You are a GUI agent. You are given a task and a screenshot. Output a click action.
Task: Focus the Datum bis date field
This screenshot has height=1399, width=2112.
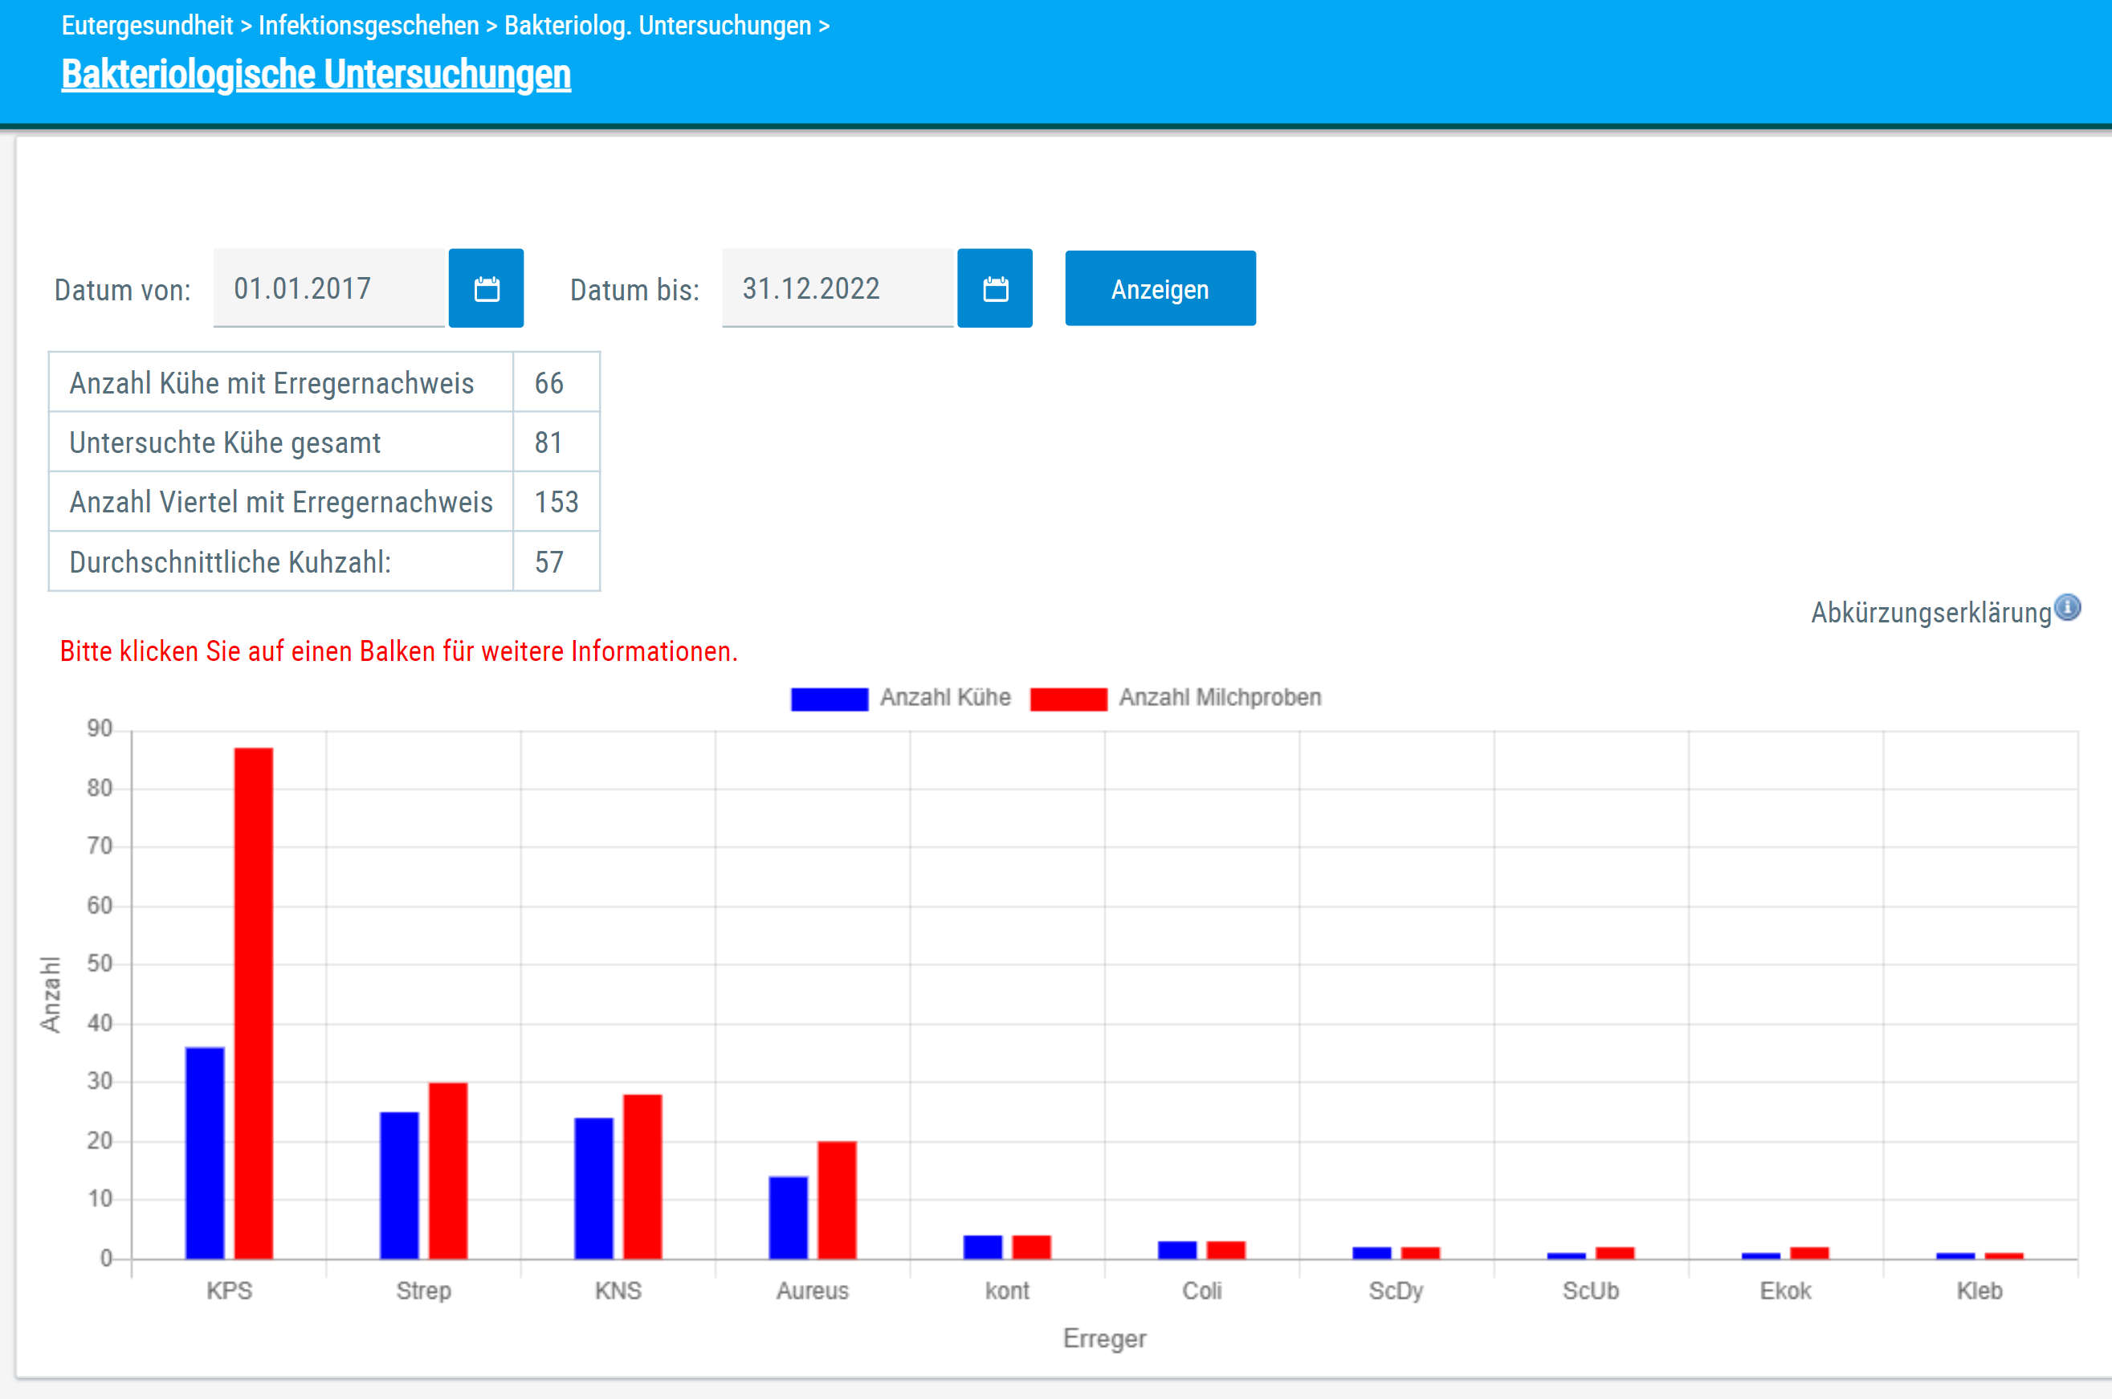838,288
